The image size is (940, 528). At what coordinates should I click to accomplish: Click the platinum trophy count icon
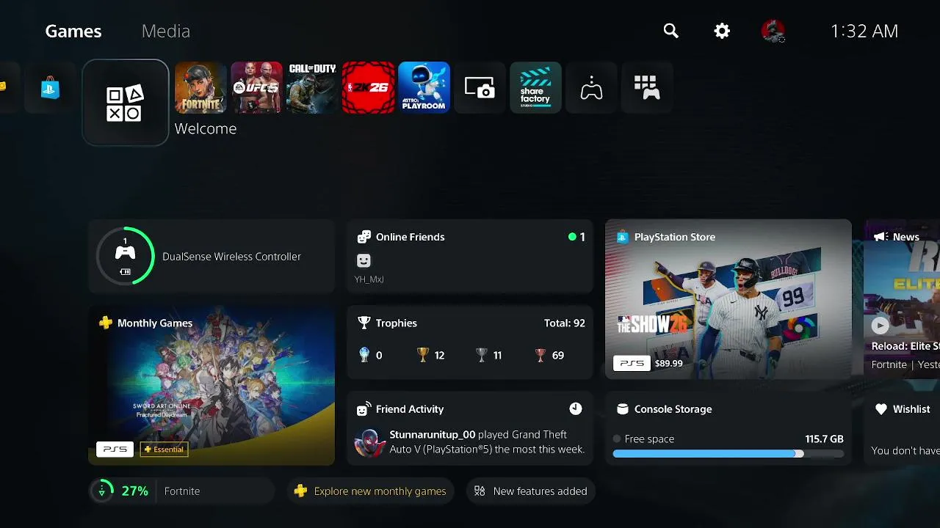pyautogui.click(x=364, y=355)
